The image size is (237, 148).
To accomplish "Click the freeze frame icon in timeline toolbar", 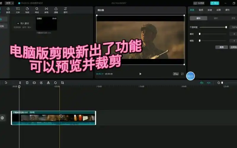I will coord(34,83).
